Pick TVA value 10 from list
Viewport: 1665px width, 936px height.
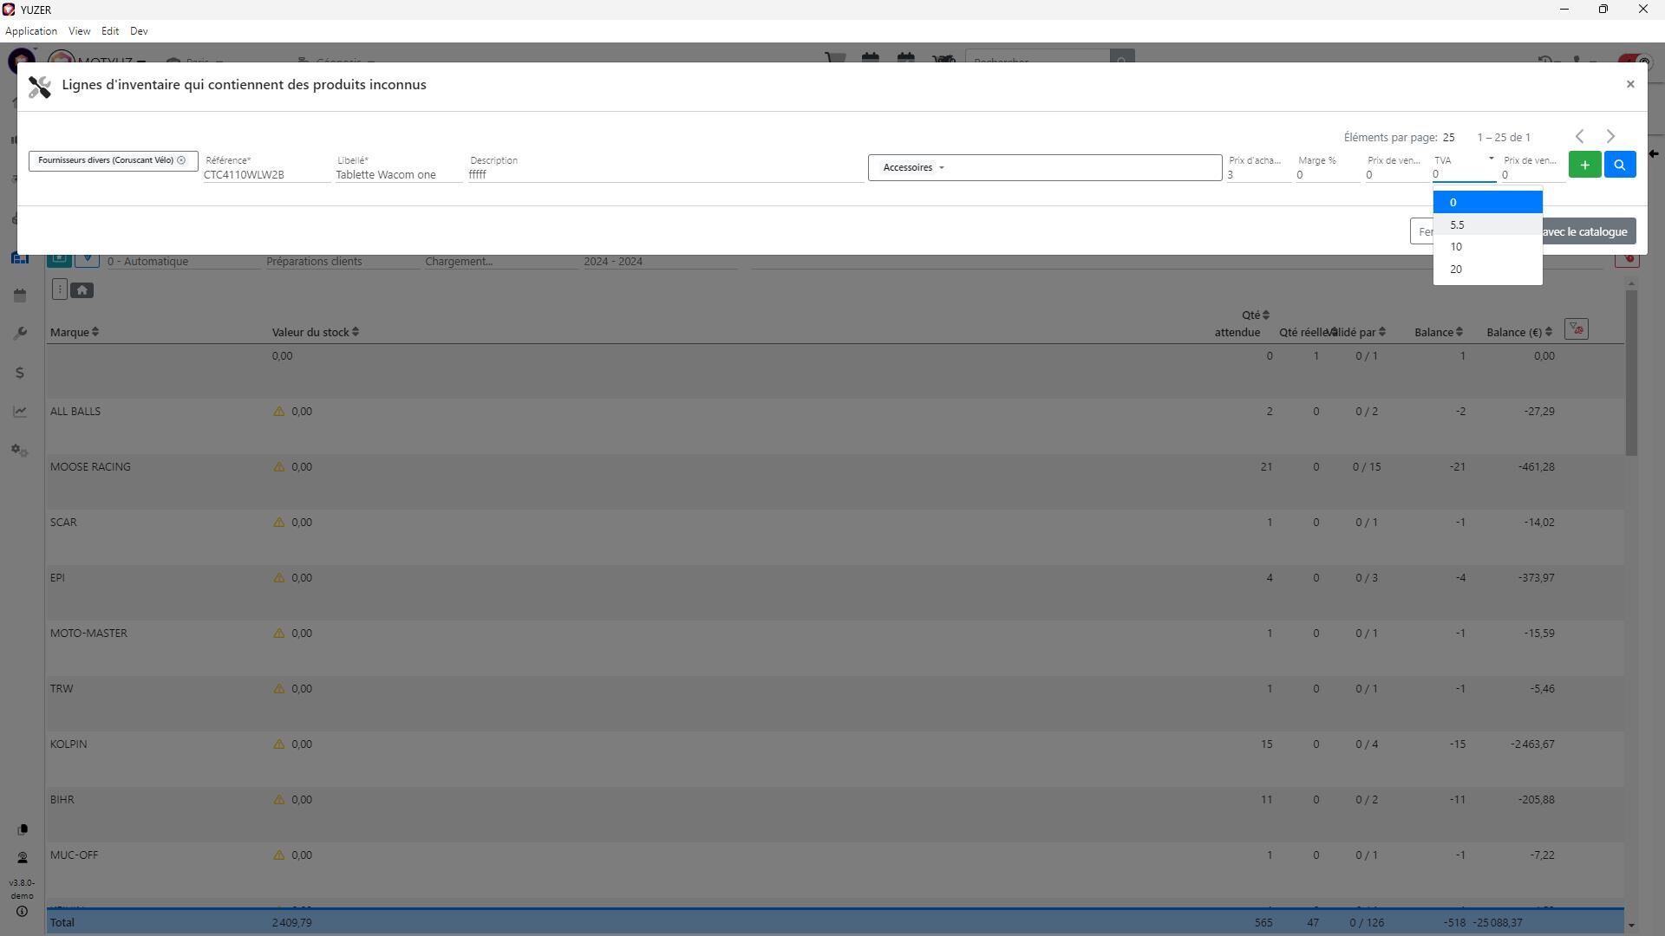[x=1486, y=247]
